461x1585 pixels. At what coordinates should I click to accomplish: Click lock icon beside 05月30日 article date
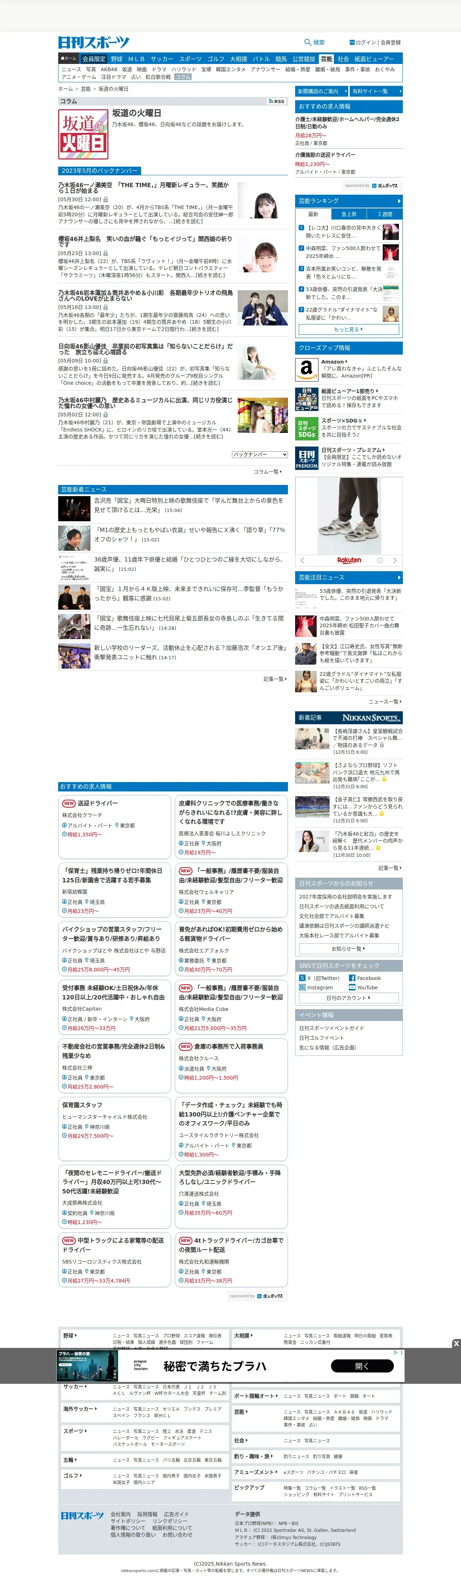[106, 199]
